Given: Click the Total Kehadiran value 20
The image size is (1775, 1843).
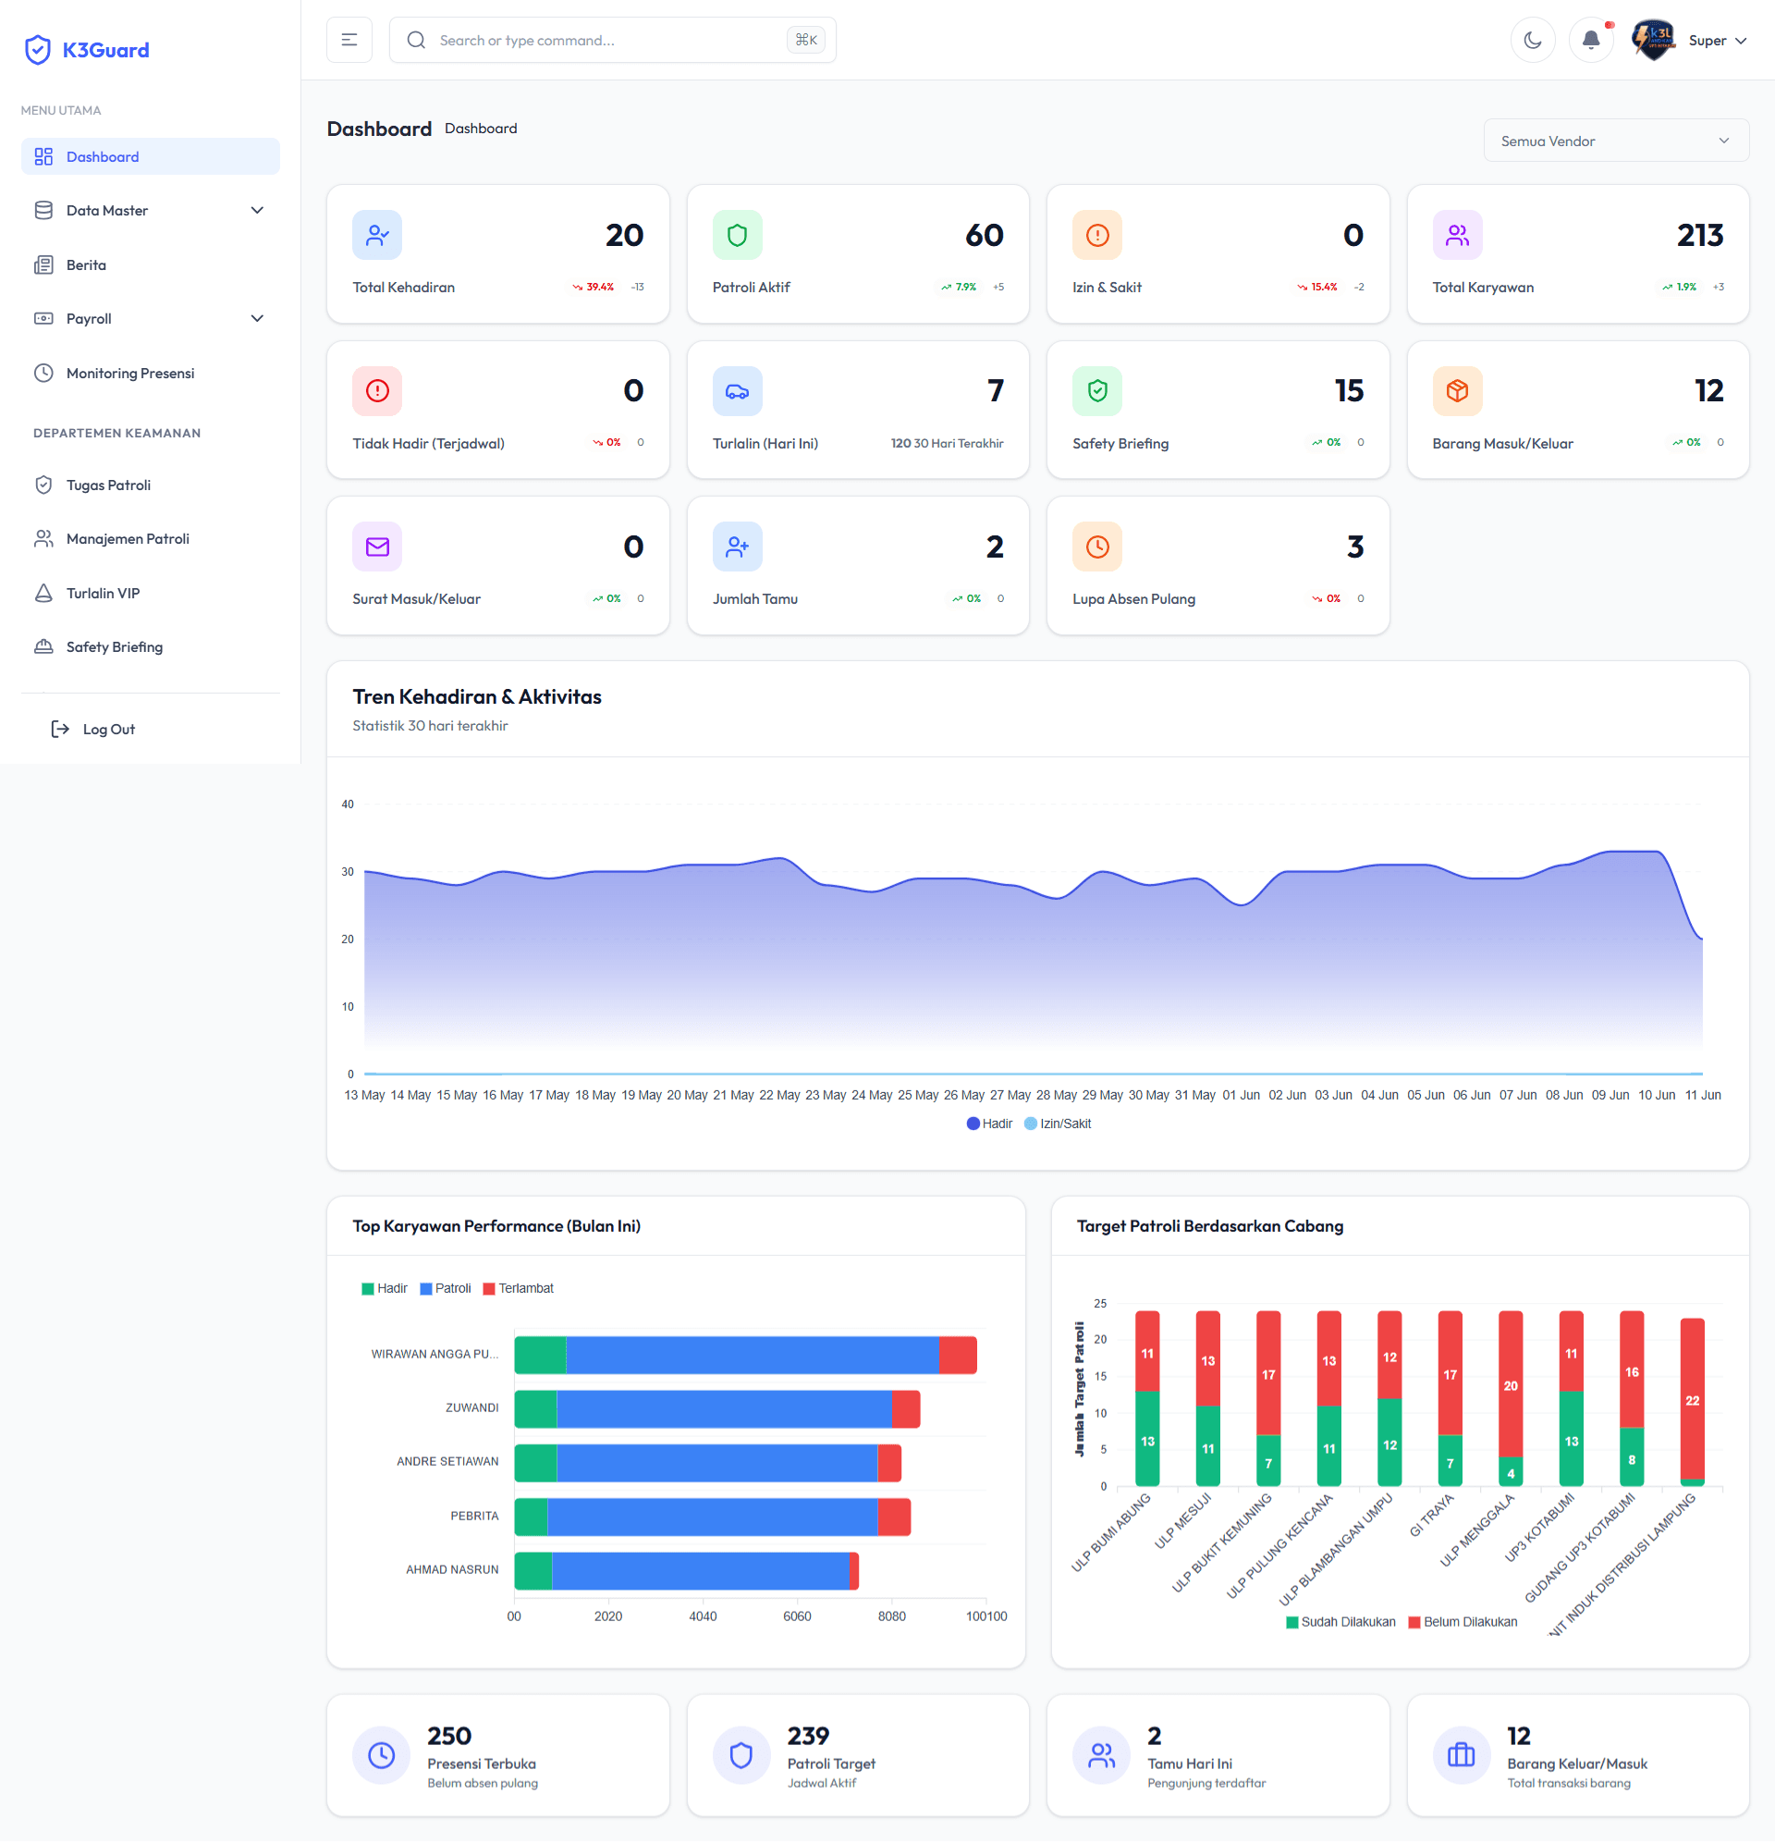Looking at the screenshot, I should [x=624, y=235].
